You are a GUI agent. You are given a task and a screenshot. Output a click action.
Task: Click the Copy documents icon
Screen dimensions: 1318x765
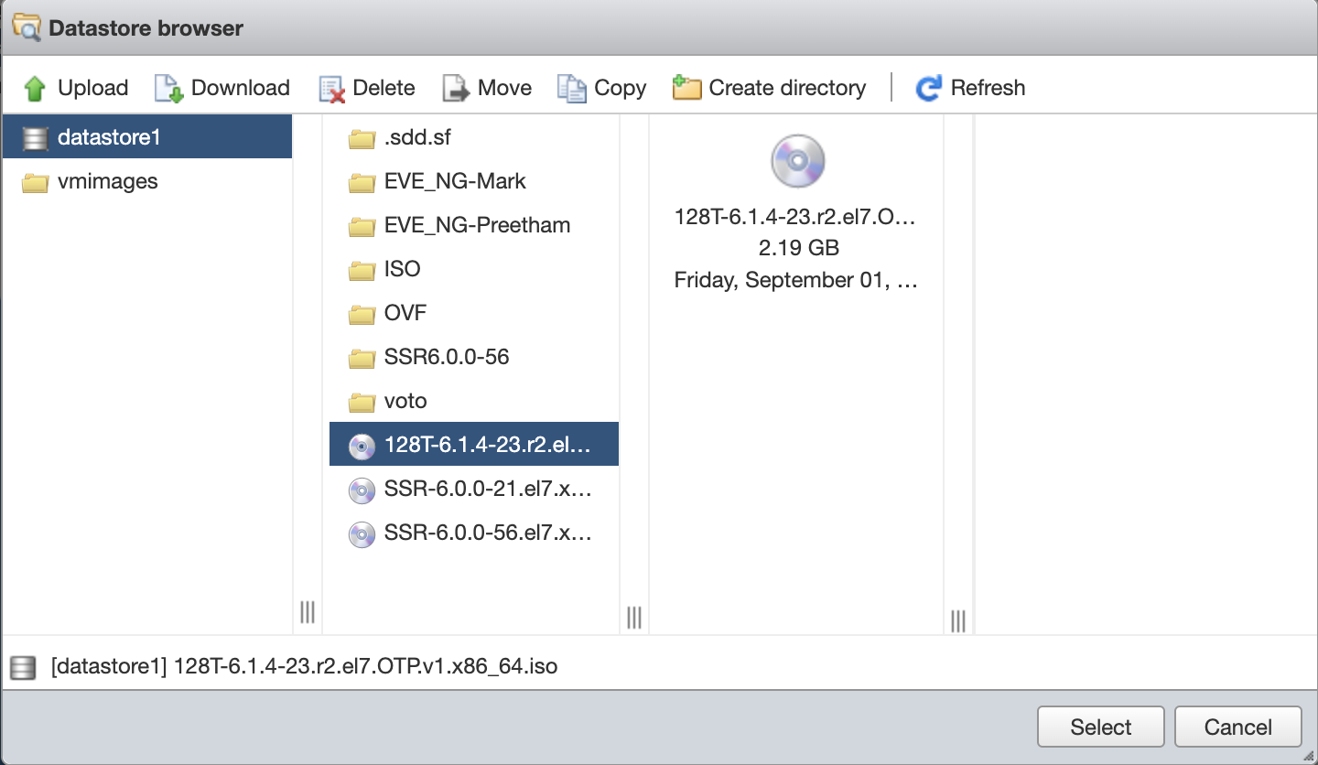572,88
